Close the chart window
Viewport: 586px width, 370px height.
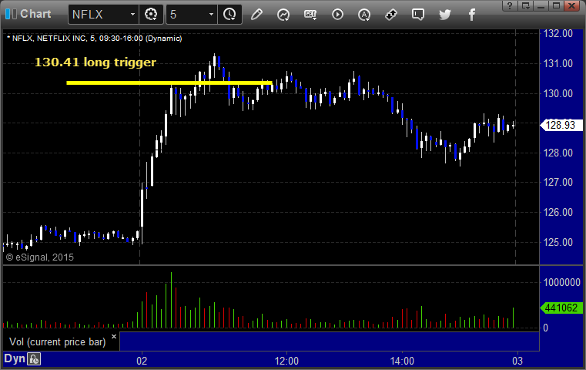[x=572, y=5]
